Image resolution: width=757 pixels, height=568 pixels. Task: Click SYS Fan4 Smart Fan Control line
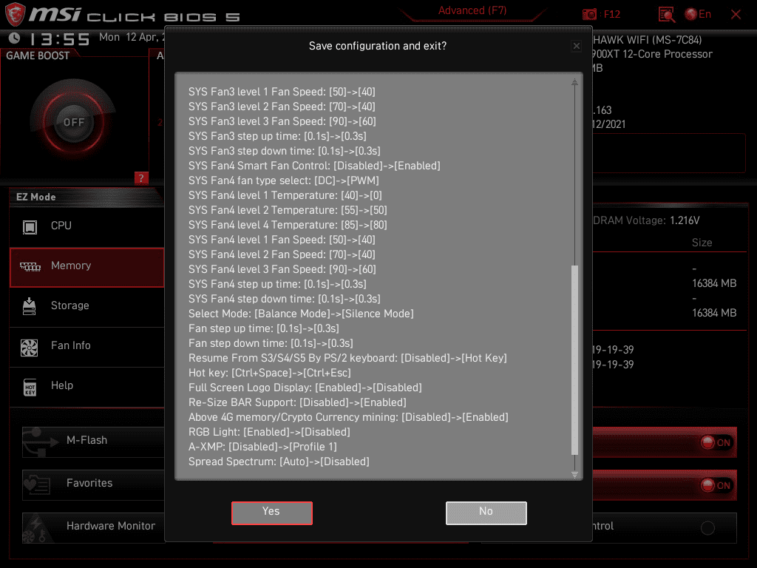pos(314,166)
